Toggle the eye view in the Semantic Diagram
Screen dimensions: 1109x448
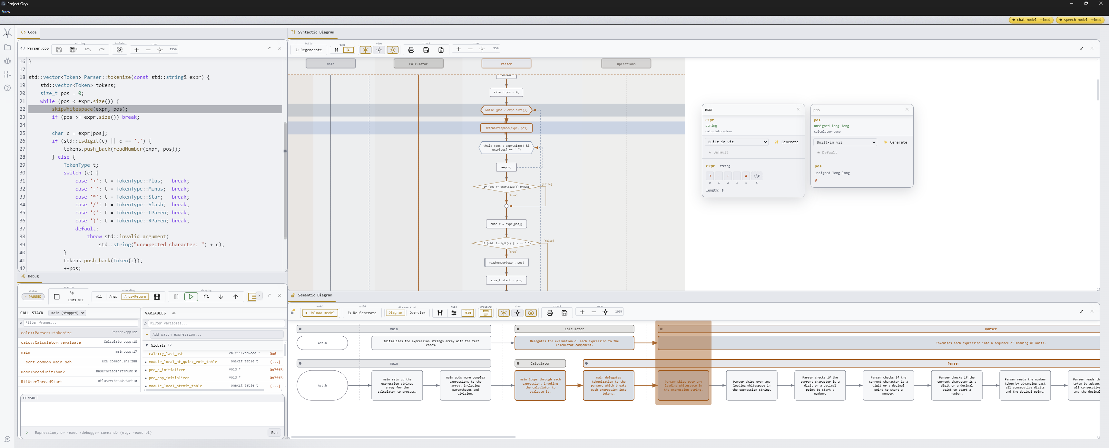click(531, 313)
